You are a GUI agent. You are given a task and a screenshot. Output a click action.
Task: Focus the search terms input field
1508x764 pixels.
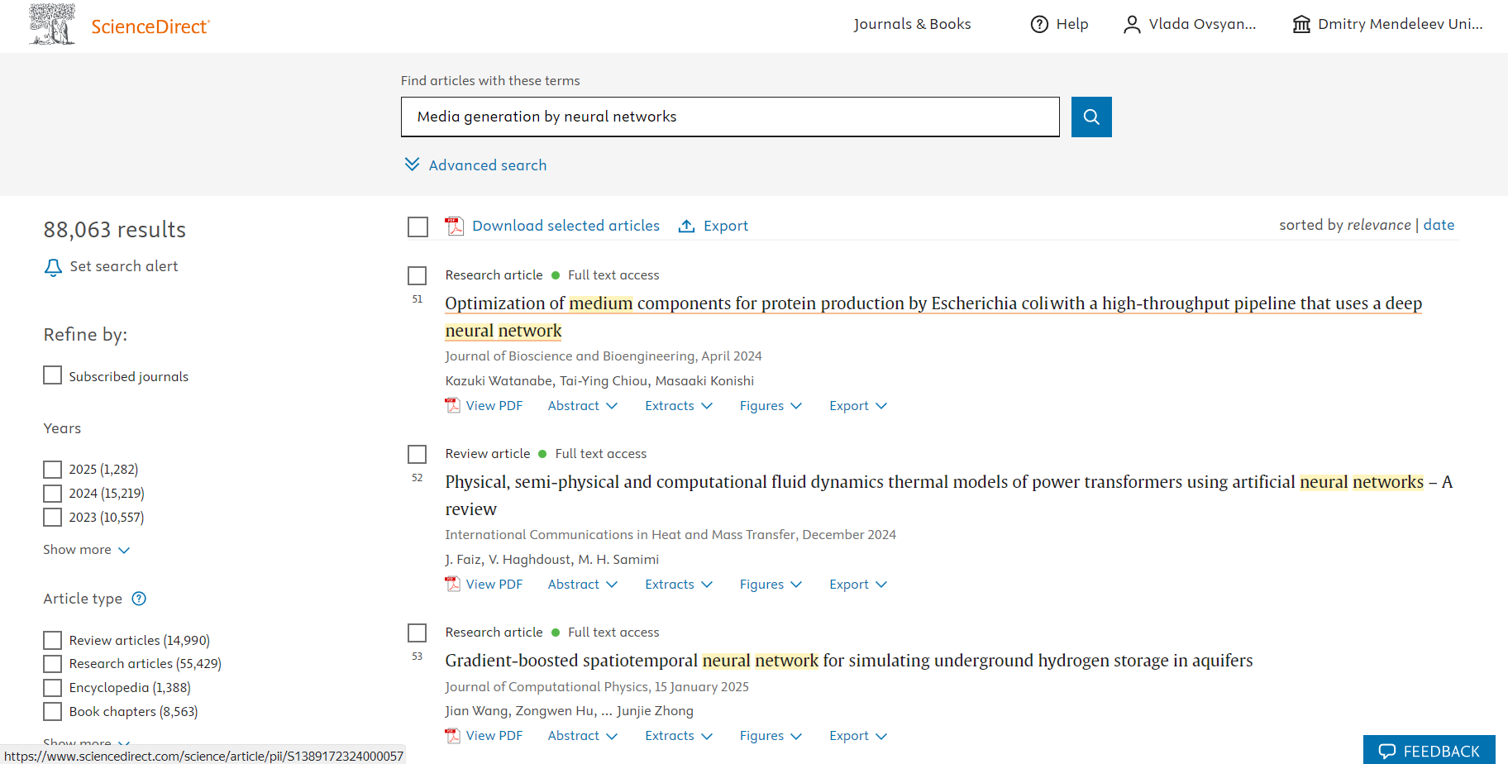pyautogui.click(x=730, y=117)
